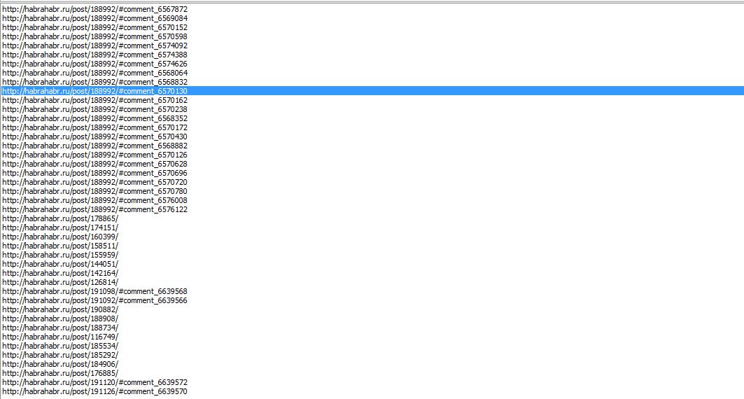The width and height of the screenshot is (744, 399).
Task: Choose the line ending comment_6574388
Action: click(x=95, y=55)
